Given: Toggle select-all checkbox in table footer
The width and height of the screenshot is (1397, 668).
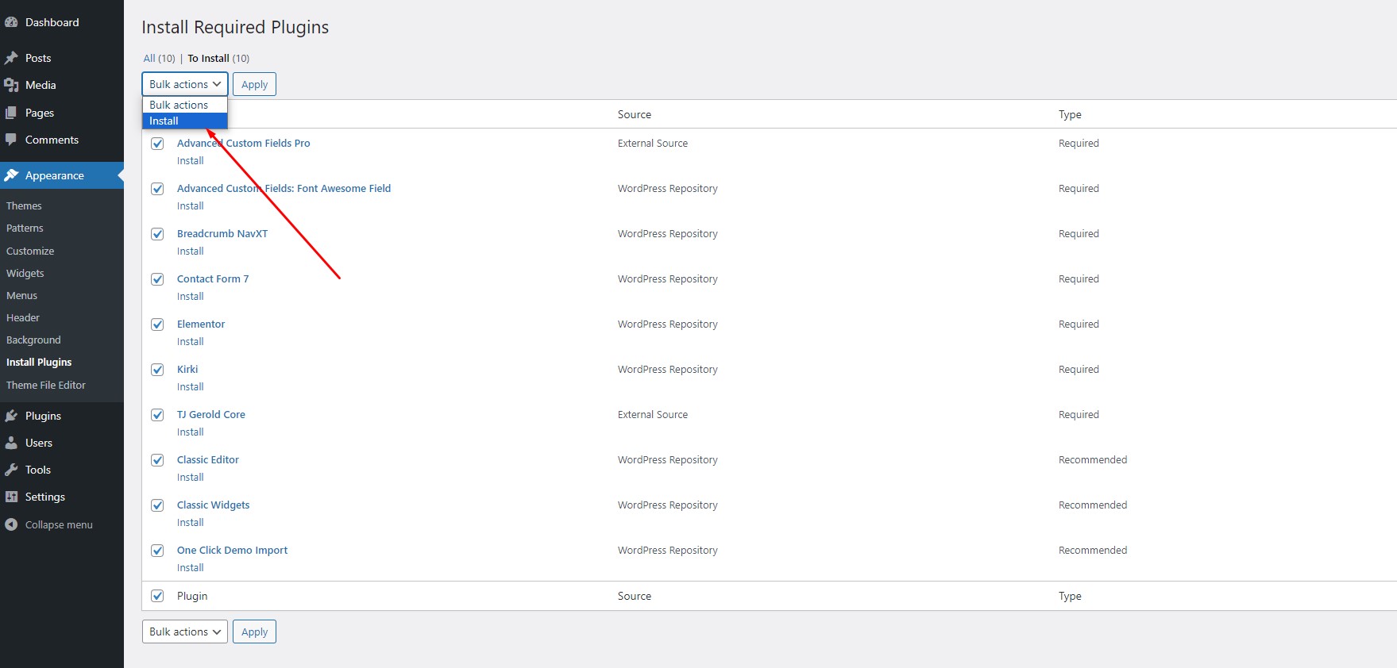Looking at the screenshot, I should (x=157, y=596).
